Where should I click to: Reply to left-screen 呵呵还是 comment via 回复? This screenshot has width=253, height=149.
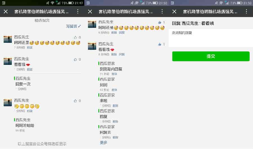point(30,48)
